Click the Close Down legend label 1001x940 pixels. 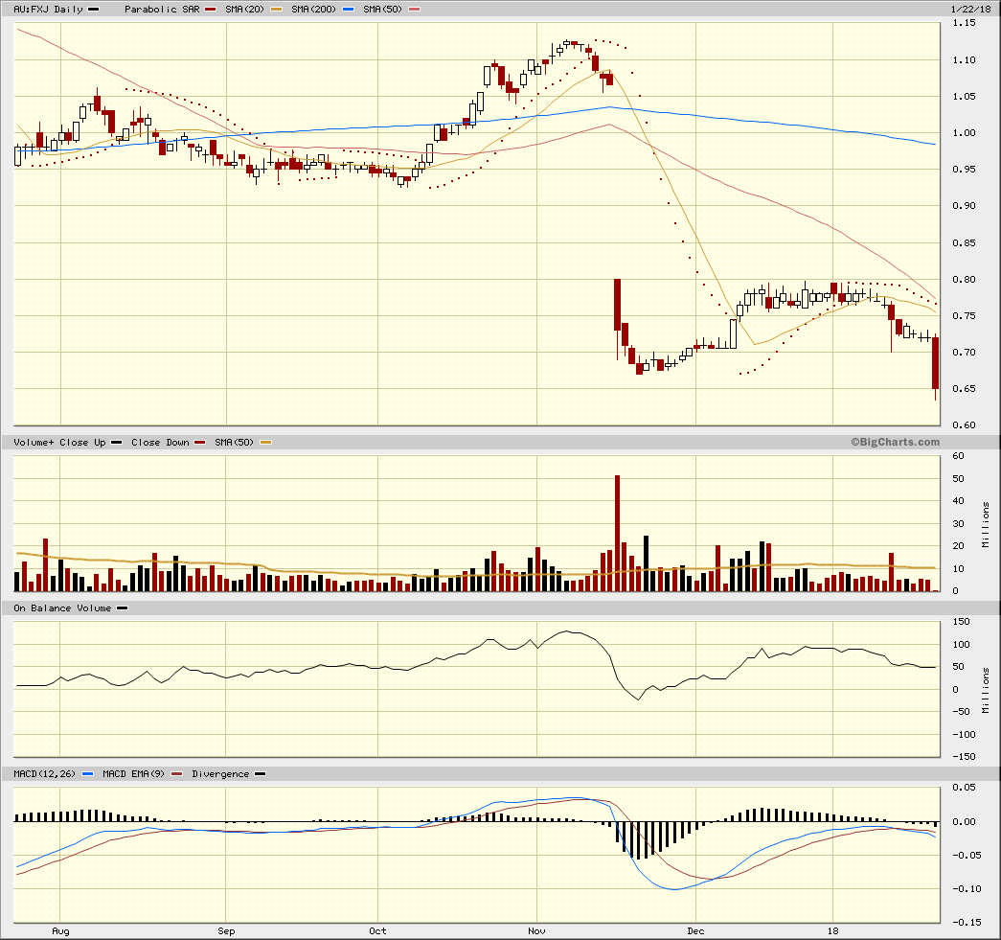coord(160,442)
